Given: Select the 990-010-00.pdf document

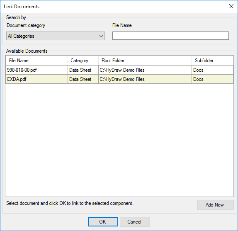Looking at the screenshot, I should [36, 70].
